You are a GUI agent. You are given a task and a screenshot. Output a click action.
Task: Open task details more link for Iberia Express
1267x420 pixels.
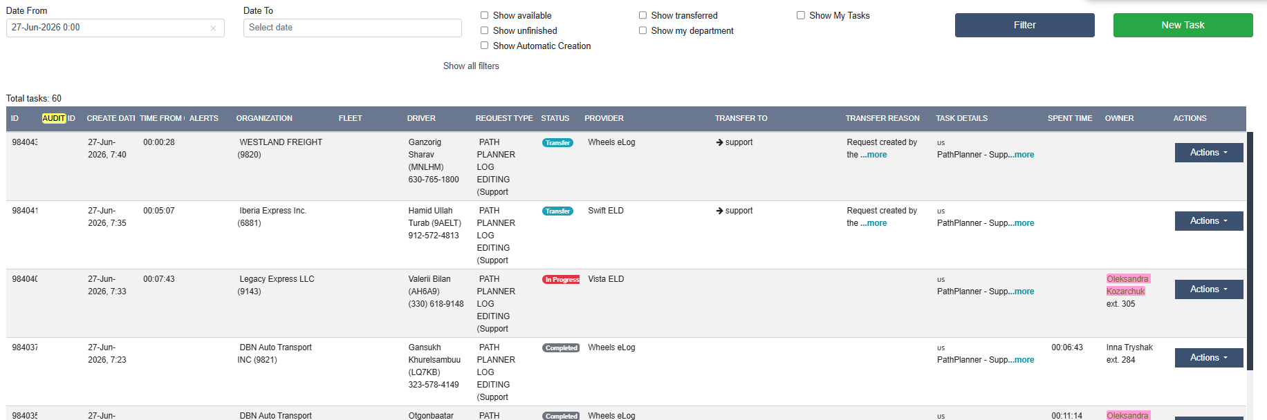pyautogui.click(x=1021, y=223)
